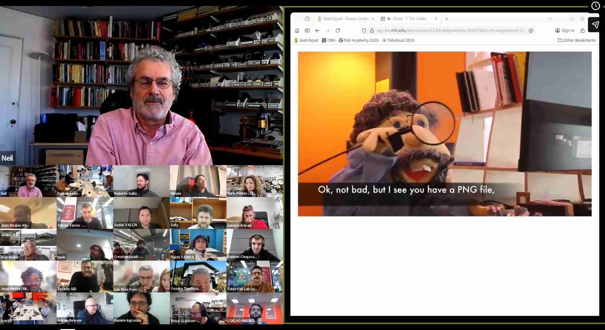This screenshot has width=605, height=330.
Task: Click the clock icon in the top corner
Action: (596, 6)
